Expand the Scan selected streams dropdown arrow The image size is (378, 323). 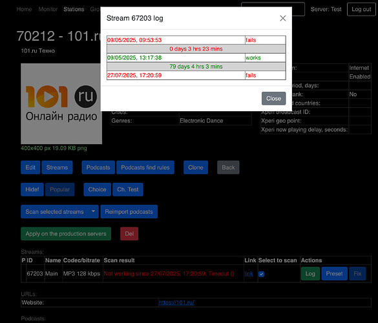click(93, 211)
